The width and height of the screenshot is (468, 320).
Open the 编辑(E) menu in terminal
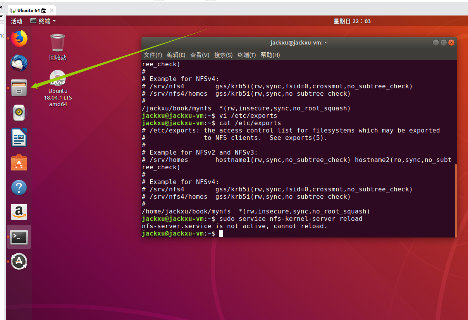pos(176,55)
